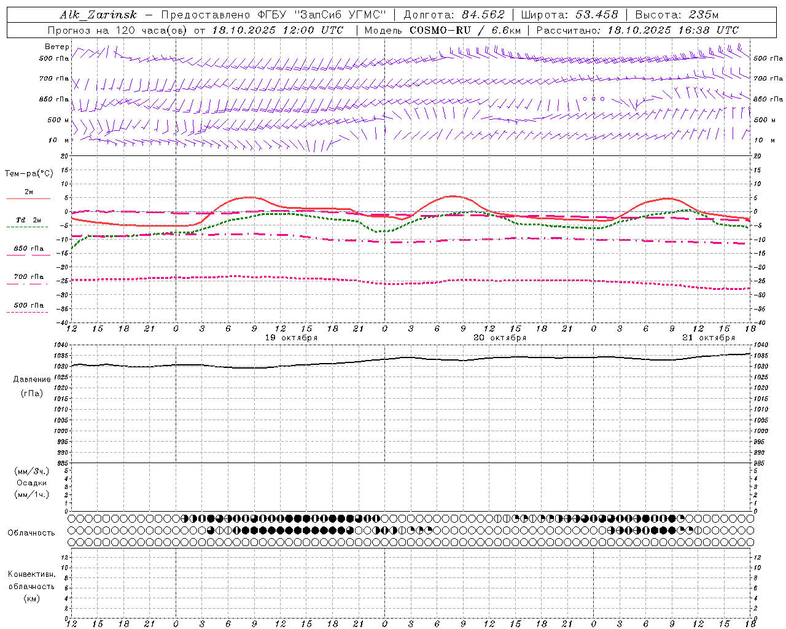Click the "19 октября" date label
The height and width of the screenshot is (629, 786).
pos(291,338)
